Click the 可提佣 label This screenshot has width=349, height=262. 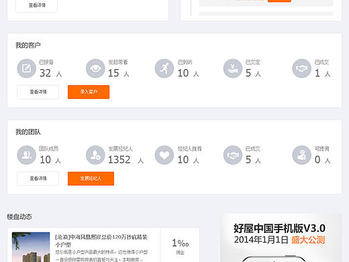pos(322,148)
